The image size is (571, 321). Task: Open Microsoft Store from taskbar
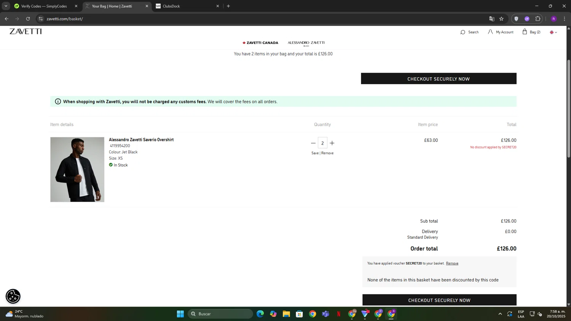[300, 314]
